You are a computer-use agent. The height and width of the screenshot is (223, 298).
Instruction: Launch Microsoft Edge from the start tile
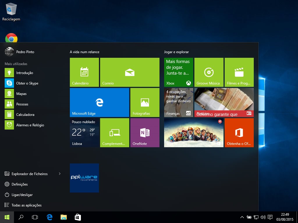[x=99, y=102]
